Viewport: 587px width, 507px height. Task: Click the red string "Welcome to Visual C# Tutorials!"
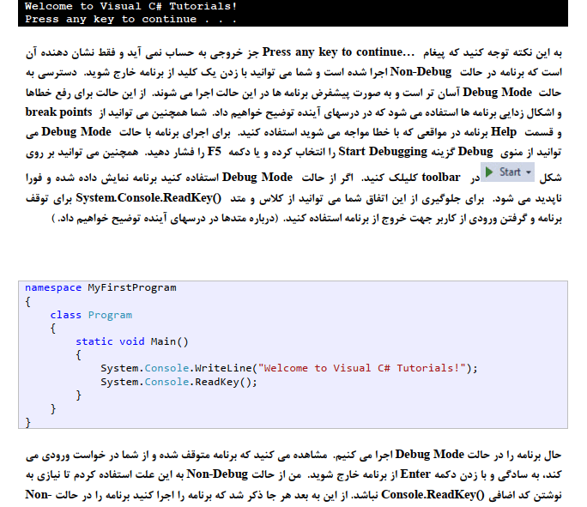(362, 368)
